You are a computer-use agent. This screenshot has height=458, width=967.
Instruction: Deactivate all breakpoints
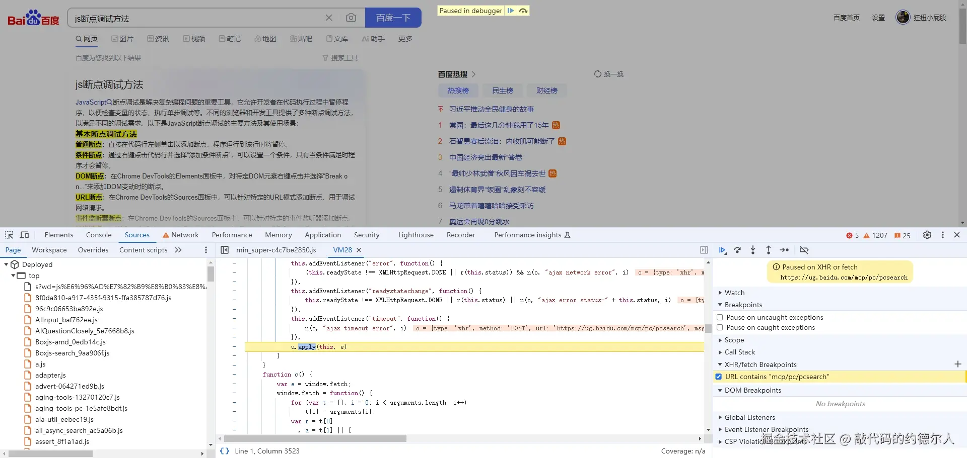tap(804, 250)
